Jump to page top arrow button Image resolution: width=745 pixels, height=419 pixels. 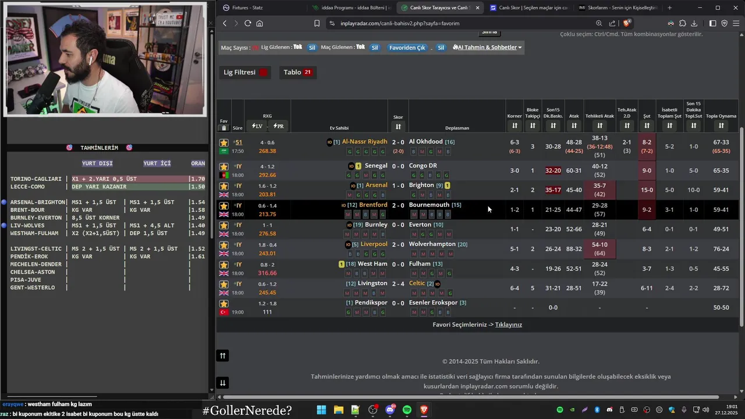(222, 356)
